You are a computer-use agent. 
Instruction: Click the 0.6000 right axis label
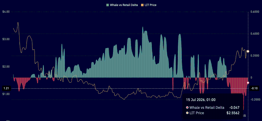click(x=255, y=12)
